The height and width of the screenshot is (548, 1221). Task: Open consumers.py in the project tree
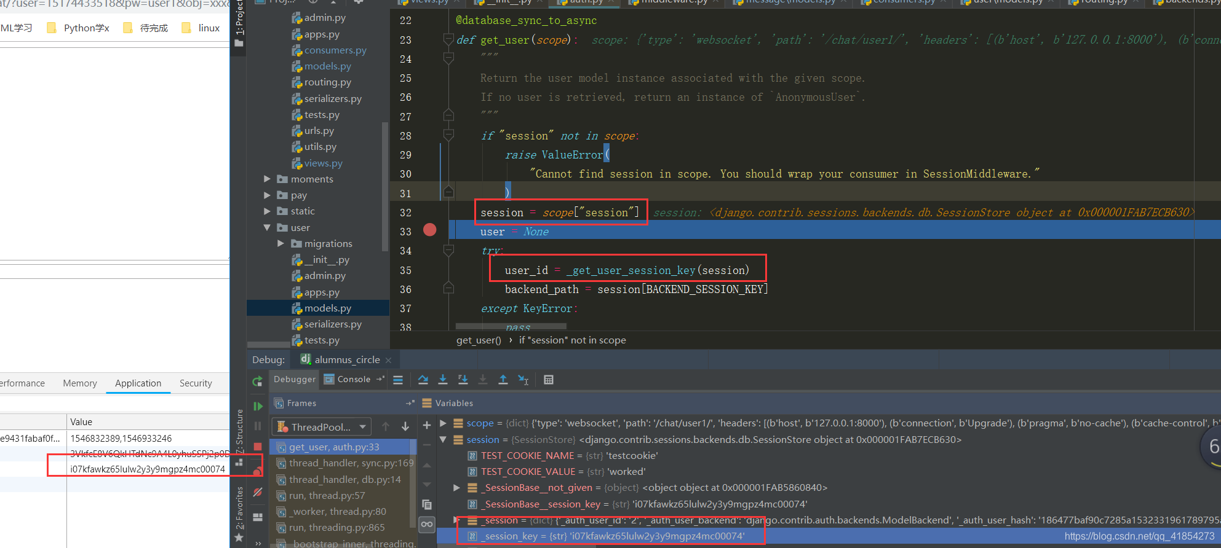click(x=335, y=50)
